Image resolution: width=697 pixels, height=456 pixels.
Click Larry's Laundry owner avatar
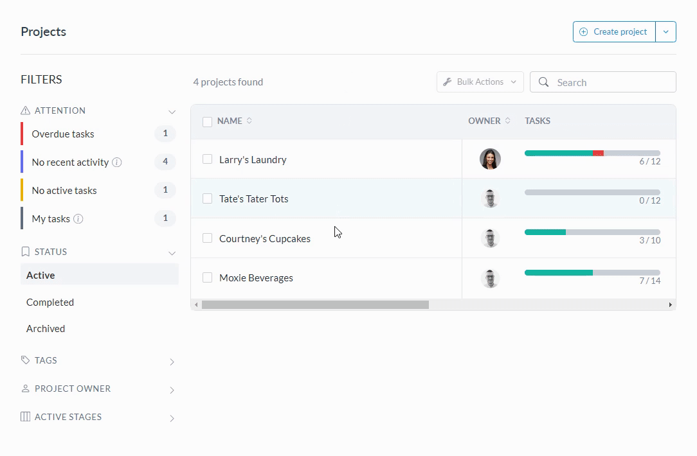tap(490, 159)
